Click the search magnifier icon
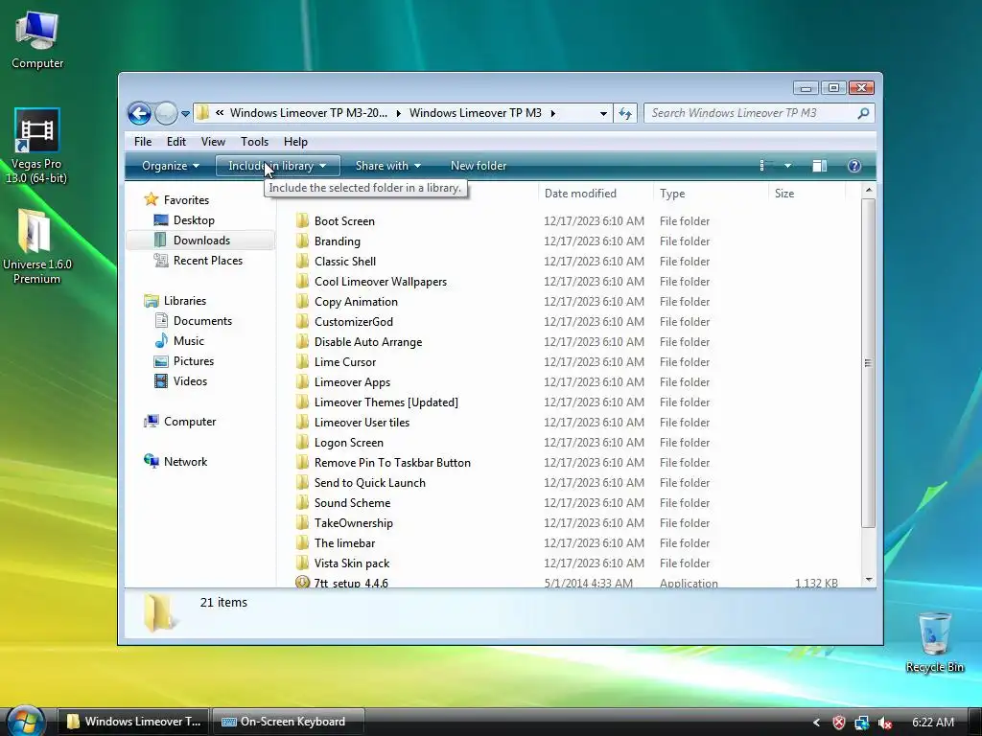Viewport: 982px width, 736px height. (863, 113)
